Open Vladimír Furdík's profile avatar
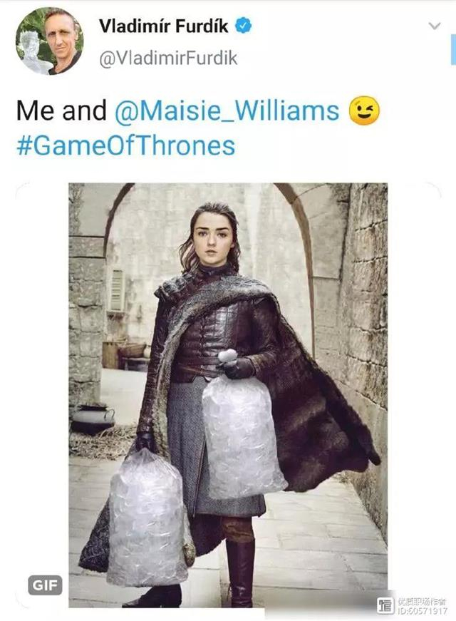 tap(49, 41)
